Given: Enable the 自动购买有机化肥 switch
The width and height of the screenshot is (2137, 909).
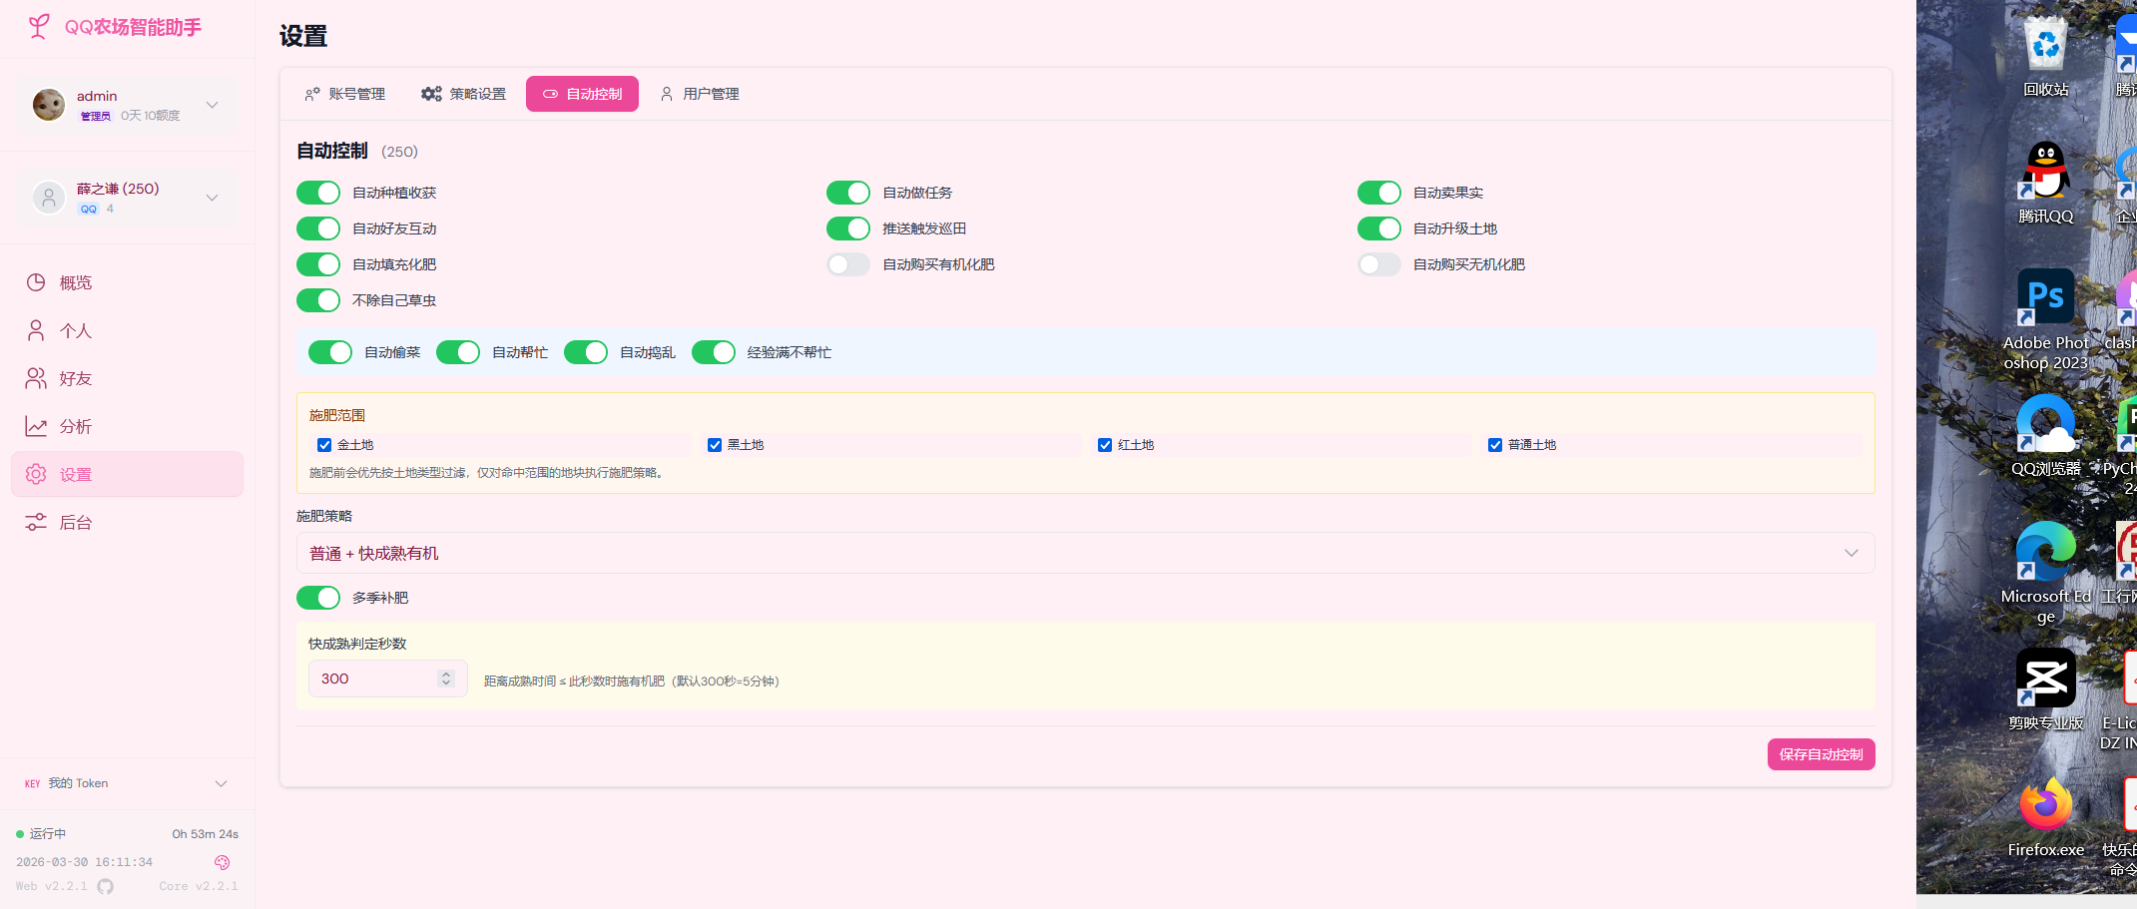Looking at the screenshot, I should tap(848, 264).
